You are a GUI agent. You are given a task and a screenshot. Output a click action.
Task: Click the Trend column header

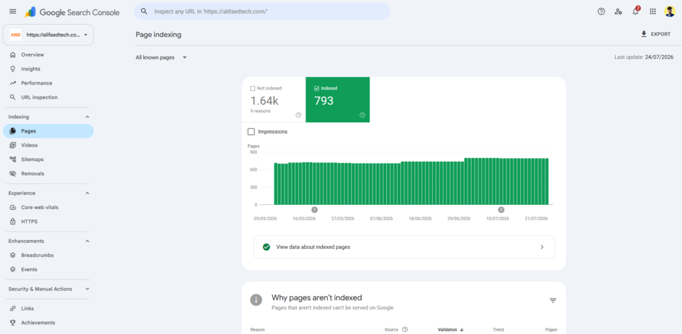pos(498,329)
